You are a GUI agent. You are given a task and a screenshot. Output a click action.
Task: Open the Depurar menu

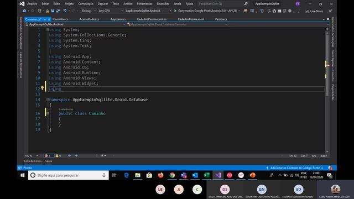[103, 4]
